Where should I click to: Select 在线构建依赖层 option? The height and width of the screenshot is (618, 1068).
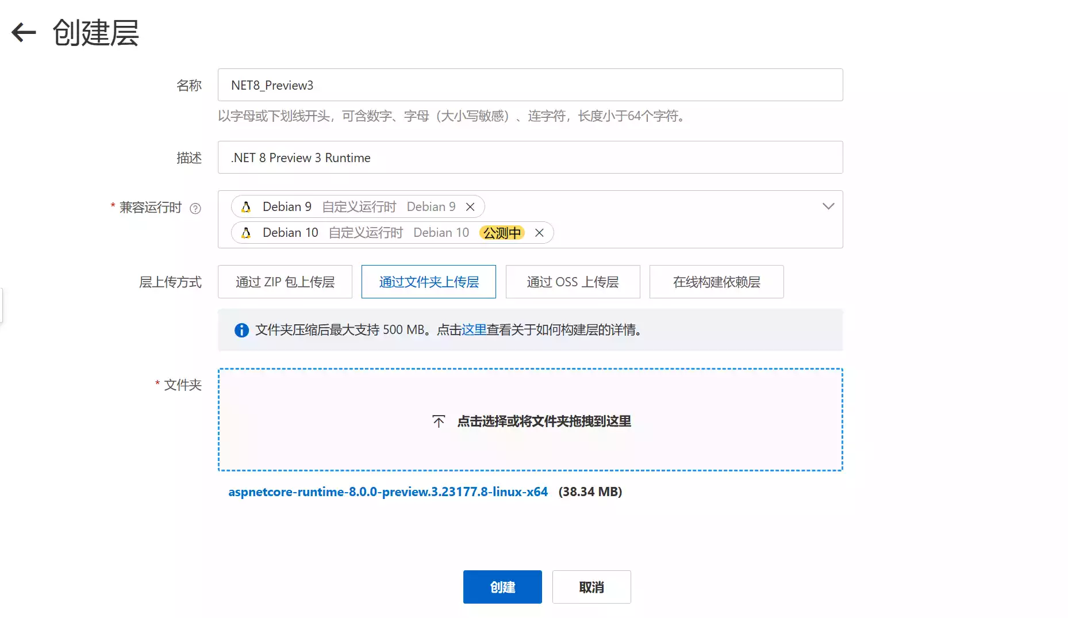pos(717,282)
